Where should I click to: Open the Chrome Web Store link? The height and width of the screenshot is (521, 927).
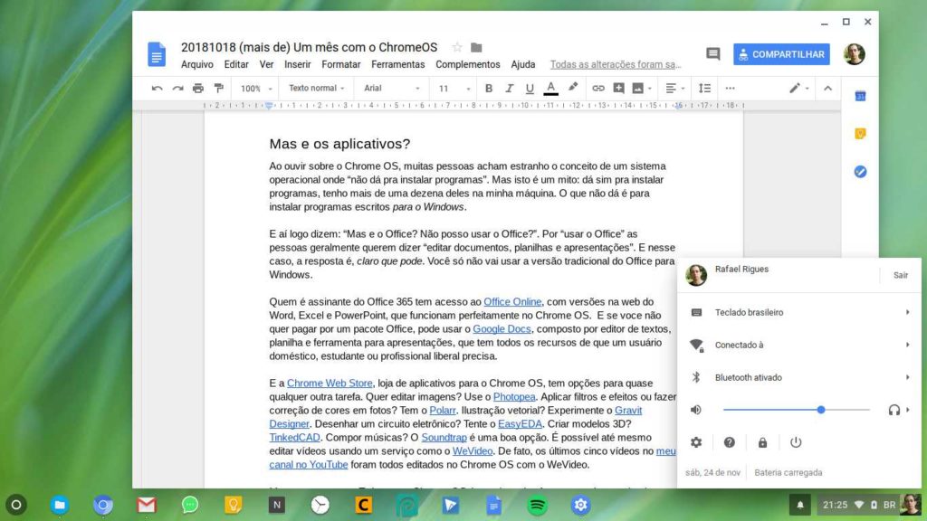pyautogui.click(x=330, y=384)
